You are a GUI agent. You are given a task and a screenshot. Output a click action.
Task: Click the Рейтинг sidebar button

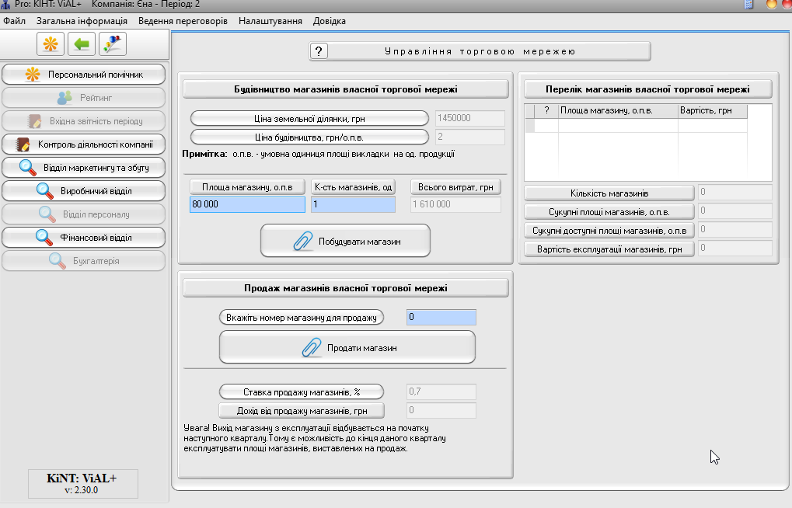pyautogui.click(x=84, y=98)
